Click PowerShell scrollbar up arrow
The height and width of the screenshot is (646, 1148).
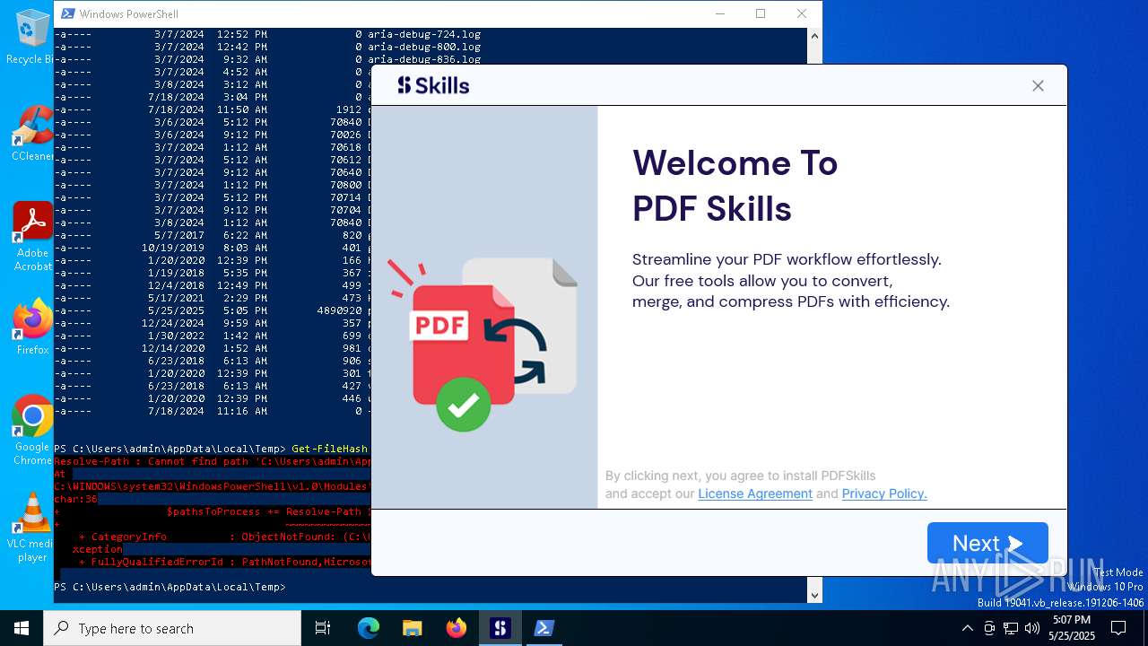814,36
